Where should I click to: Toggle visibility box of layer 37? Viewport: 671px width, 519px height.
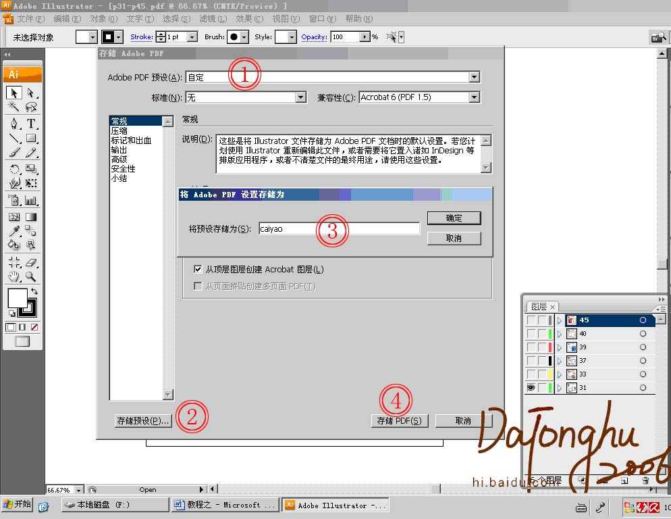(531, 360)
